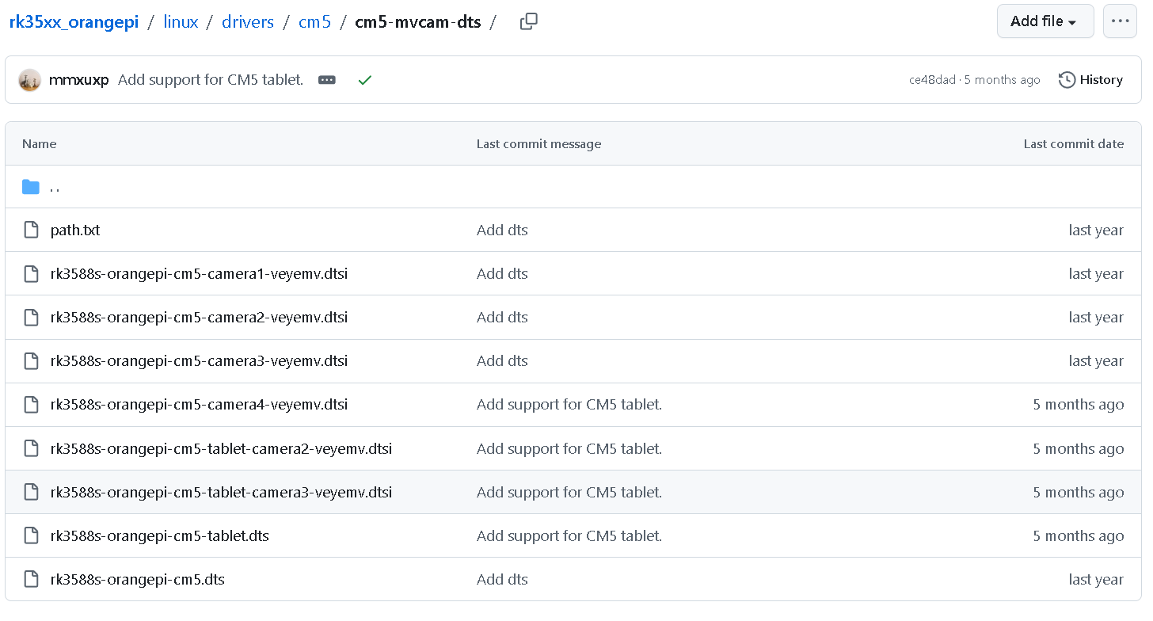Click the mmxuxp user avatar

coord(29,80)
